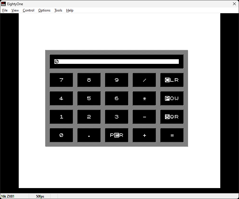
Task: Open the View menu
Action: click(15, 10)
